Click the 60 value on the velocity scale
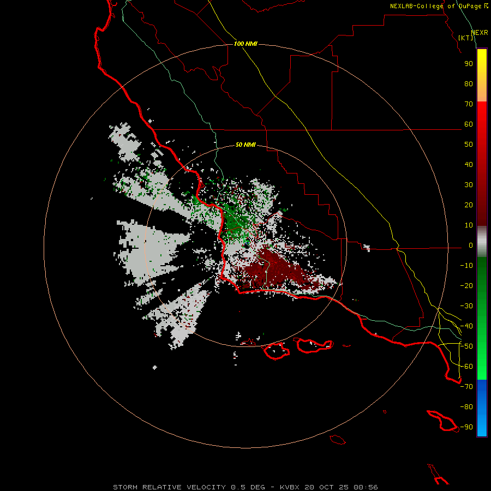The width and height of the screenshot is (491, 491). click(x=469, y=124)
